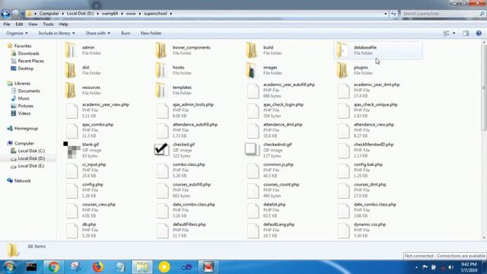Image resolution: width=487 pixels, height=274 pixels.
Task: Click the Refresh button beside address bar
Action: click(393, 14)
